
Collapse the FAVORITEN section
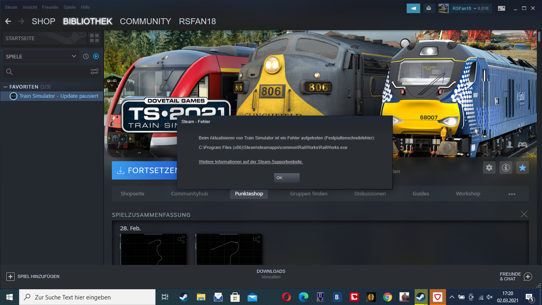click(x=6, y=87)
